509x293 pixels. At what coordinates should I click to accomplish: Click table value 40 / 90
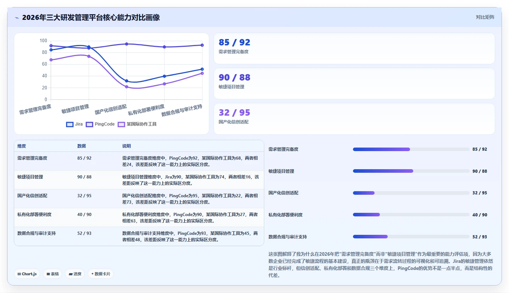pyautogui.click(x=84, y=215)
